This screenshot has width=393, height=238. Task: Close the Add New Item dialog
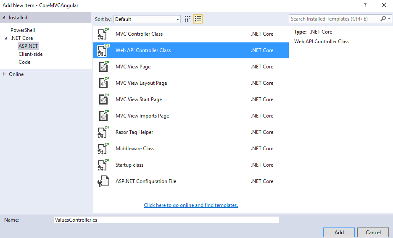point(384,5)
